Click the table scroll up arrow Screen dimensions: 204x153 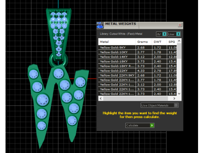point(179,41)
